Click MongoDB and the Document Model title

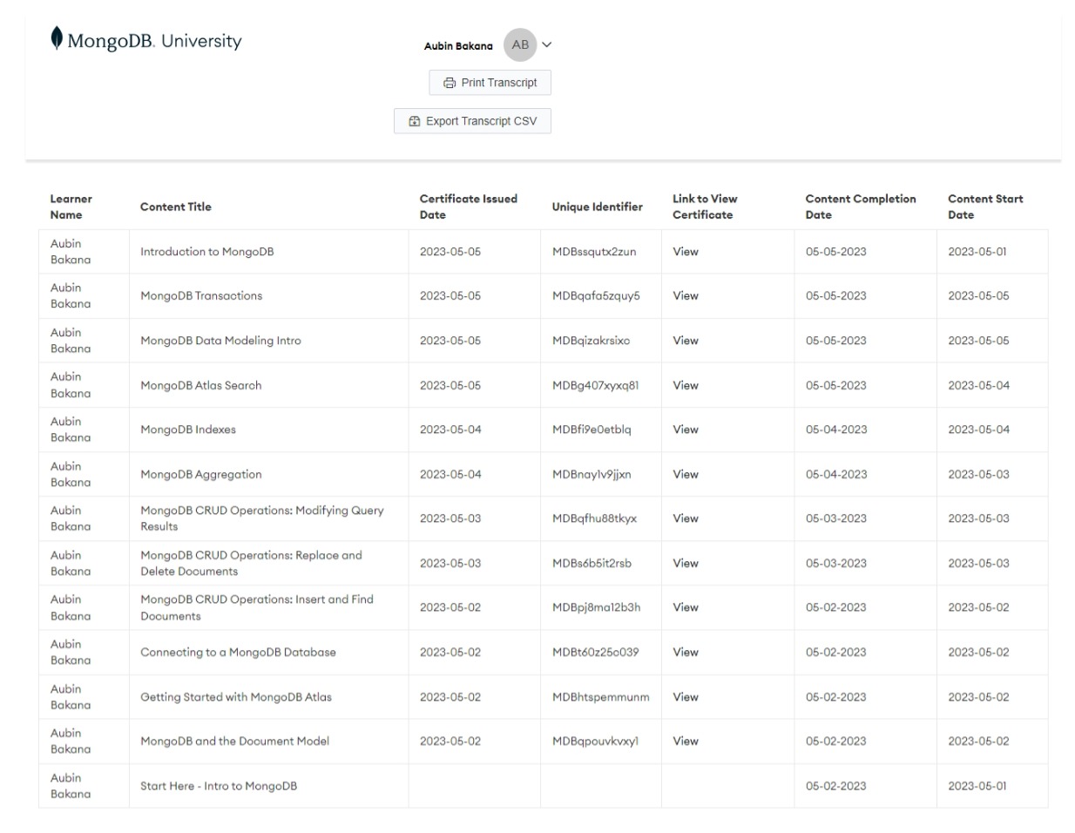235,742
